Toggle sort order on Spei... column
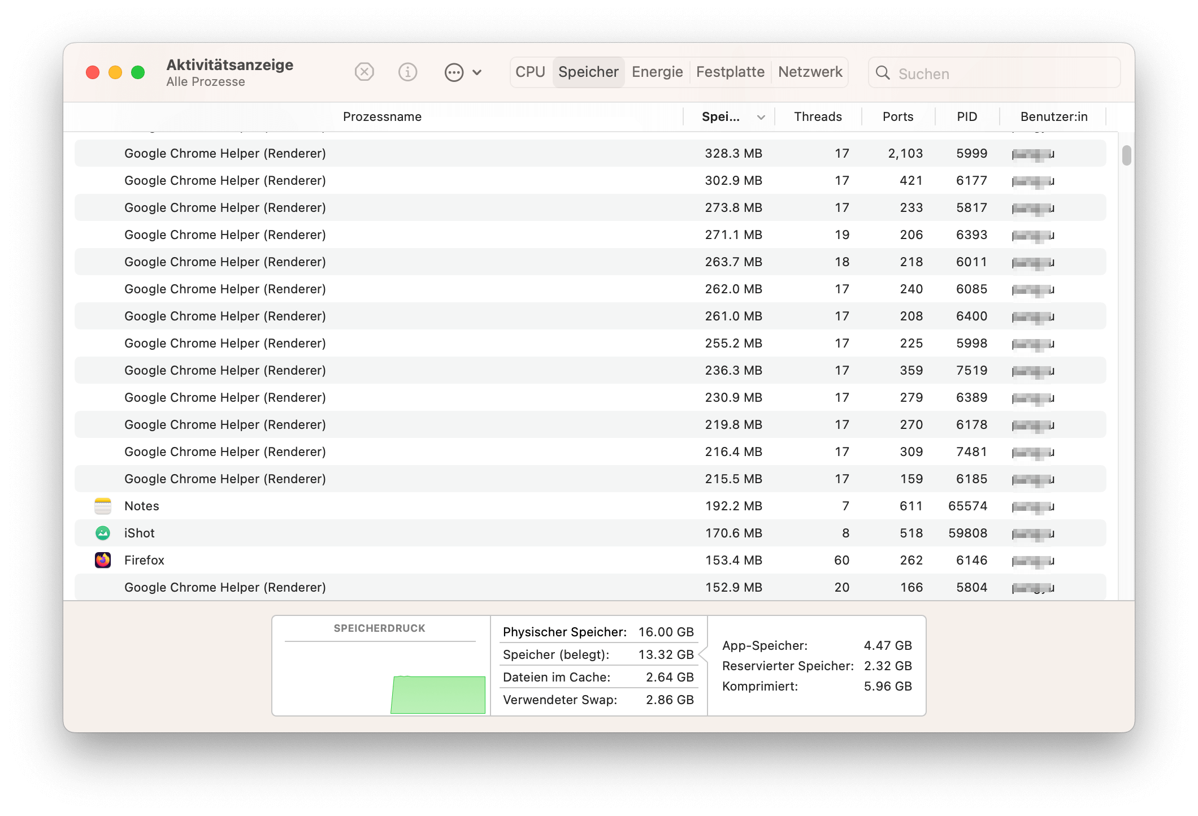 (730, 117)
